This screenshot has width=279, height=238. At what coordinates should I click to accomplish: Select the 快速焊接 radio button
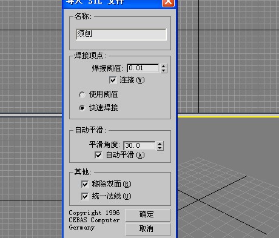[x=82, y=108]
